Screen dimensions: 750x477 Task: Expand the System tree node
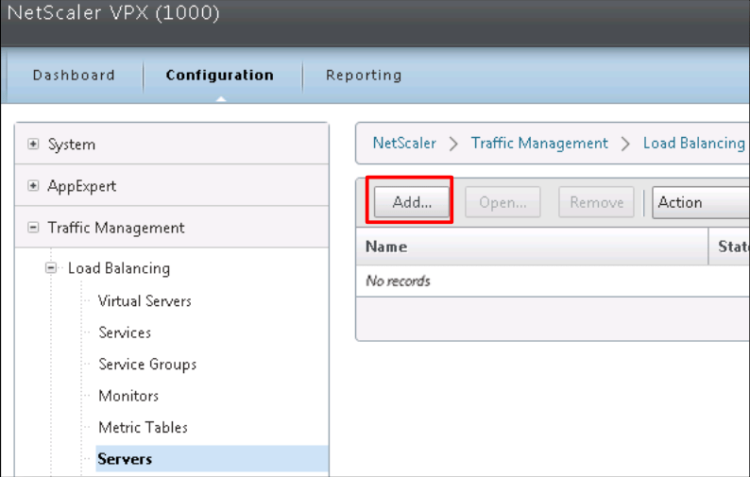point(34,145)
